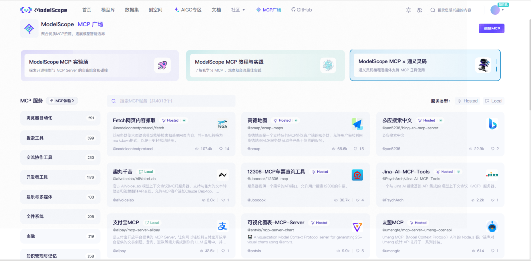
Task: Click @Joooook author name
Action: click(256, 200)
